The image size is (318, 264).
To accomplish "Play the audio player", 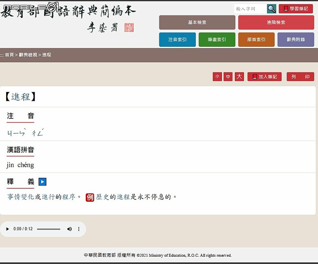I will (x=7, y=229).
